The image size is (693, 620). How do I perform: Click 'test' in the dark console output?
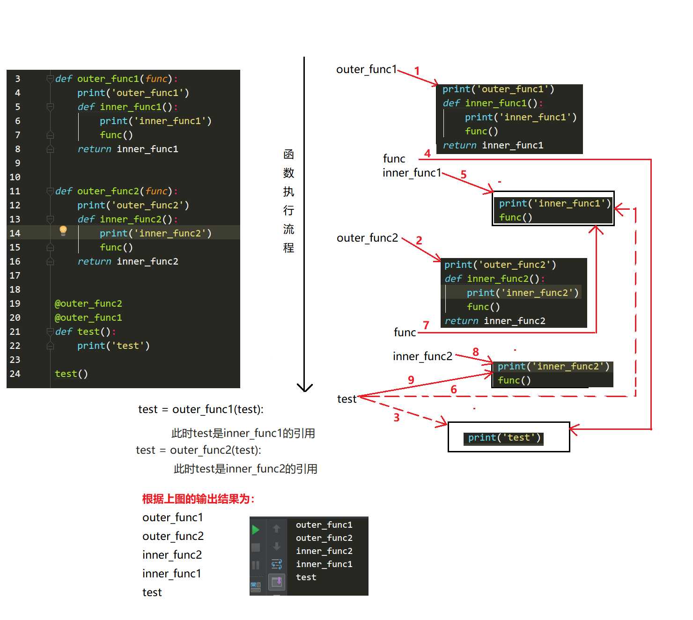(306, 577)
